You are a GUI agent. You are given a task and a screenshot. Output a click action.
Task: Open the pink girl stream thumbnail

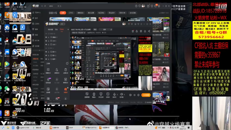coord(161,74)
